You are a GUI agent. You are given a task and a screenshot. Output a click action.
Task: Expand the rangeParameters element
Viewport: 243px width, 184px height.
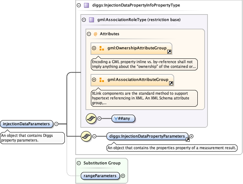[x=123, y=176]
